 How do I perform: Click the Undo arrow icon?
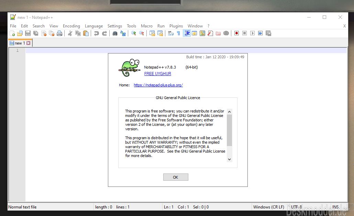[96, 33]
